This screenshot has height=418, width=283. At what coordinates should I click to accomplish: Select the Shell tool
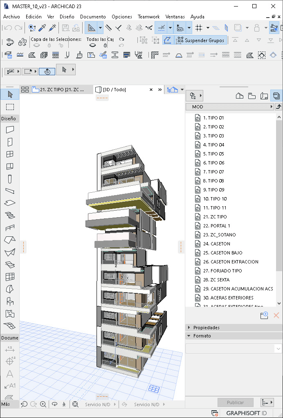click(x=10, y=252)
